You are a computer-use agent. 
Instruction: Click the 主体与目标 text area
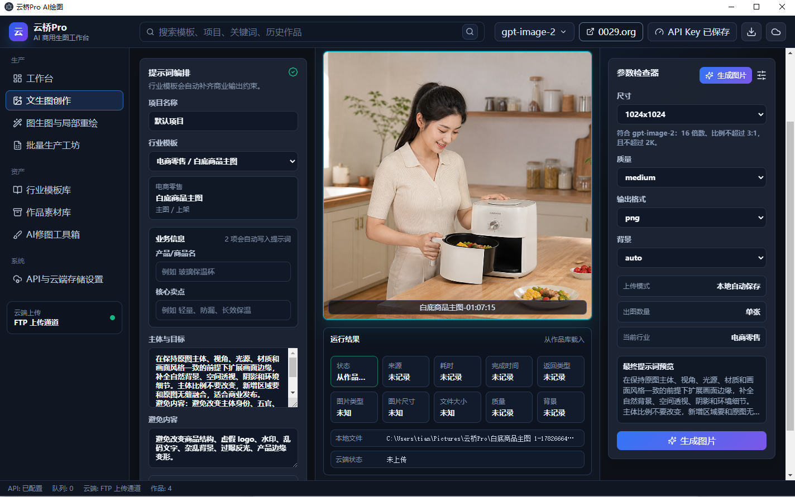218,377
